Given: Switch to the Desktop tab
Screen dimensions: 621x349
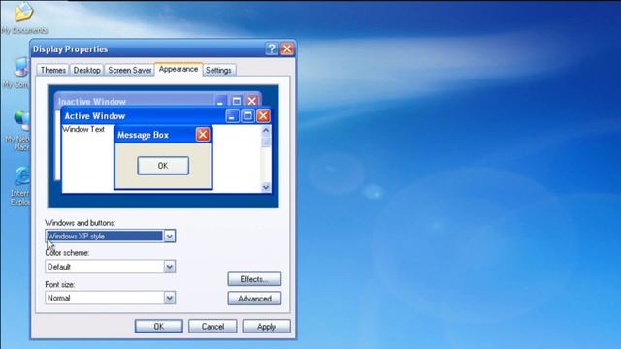Looking at the screenshot, I should pyautogui.click(x=86, y=70).
